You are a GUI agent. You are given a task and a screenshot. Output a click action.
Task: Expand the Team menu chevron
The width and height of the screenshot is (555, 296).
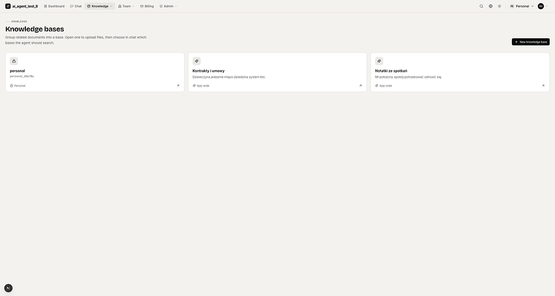[x=133, y=6]
